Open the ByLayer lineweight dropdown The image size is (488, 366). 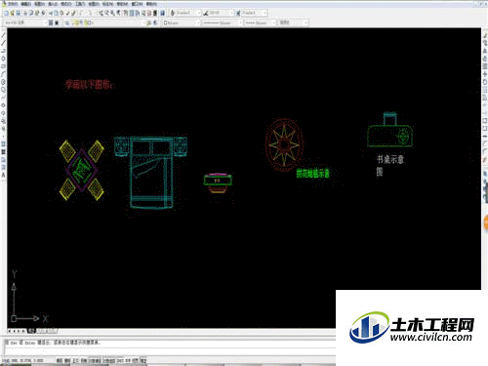[x=273, y=22]
